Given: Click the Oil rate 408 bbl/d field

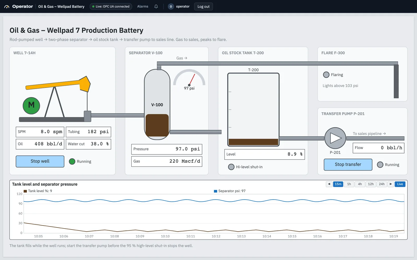Looking at the screenshot, I should pos(40,144).
